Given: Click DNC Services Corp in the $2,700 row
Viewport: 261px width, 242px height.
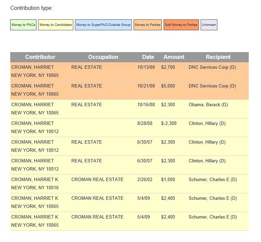Looking at the screenshot, I should click(212, 67).
